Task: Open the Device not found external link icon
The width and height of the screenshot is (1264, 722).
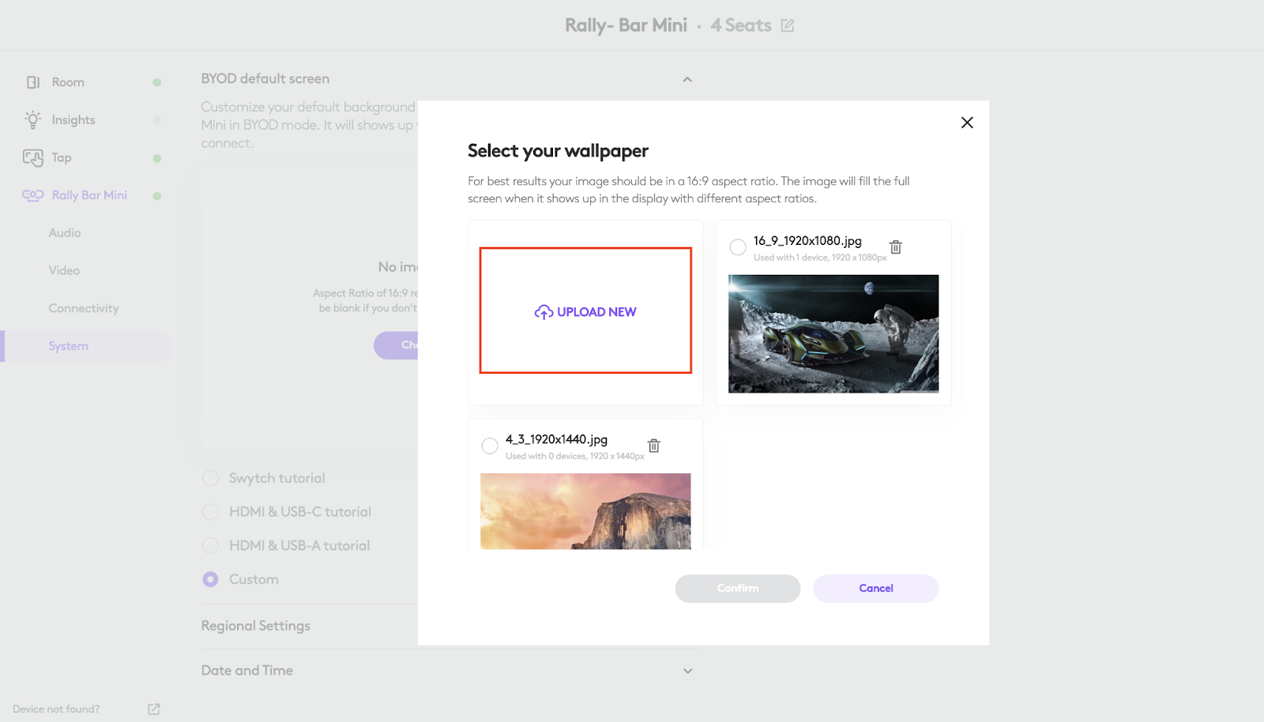Action: [153, 709]
